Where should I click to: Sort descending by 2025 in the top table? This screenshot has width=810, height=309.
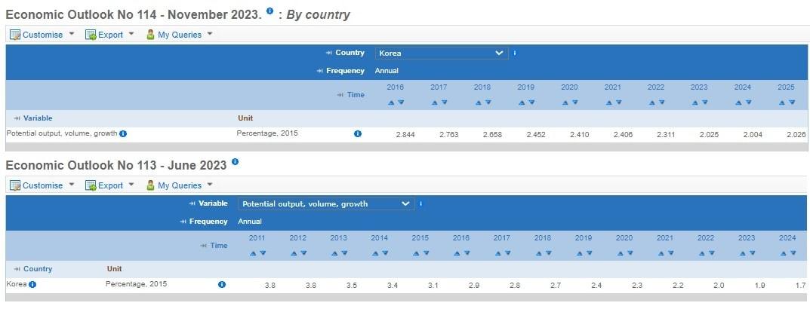pos(792,102)
